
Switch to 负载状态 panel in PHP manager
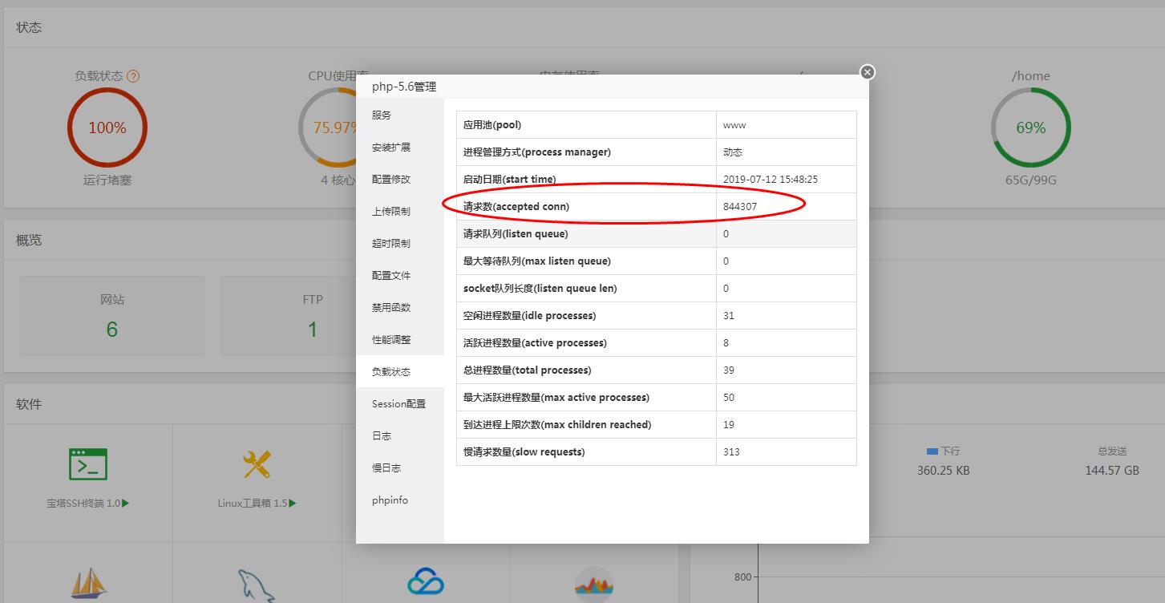click(x=390, y=371)
